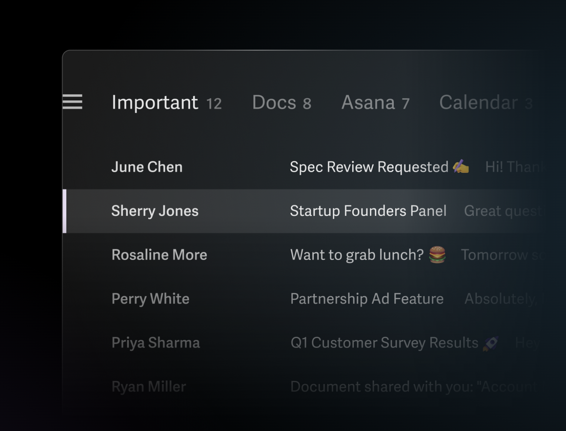This screenshot has width=566, height=431.
Task: Open Startup Founders Panel email subject
Action: (368, 211)
